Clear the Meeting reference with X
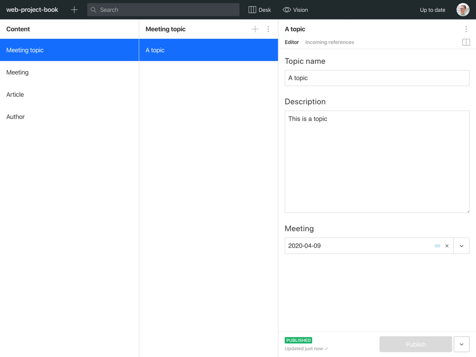The width and height of the screenshot is (476, 357). [447, 246]
